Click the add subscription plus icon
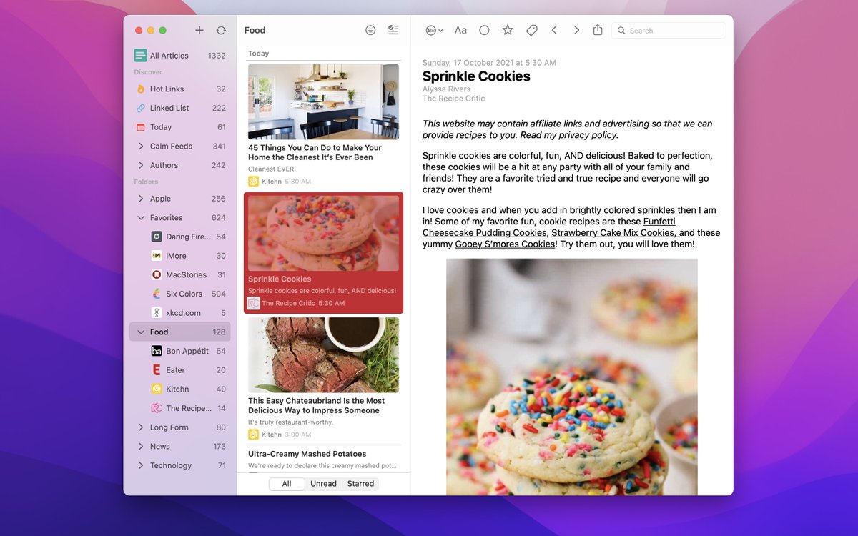 (199, 30)
